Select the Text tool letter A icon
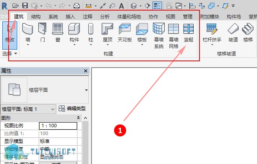This screenshot has width=257, height=164. pos(121,6)
